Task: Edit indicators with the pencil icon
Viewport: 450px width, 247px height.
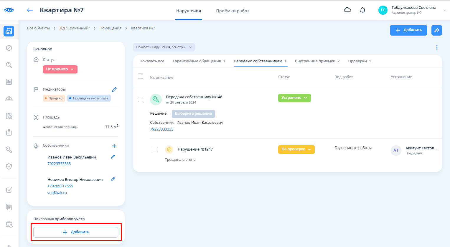Action: coord(114,89)
